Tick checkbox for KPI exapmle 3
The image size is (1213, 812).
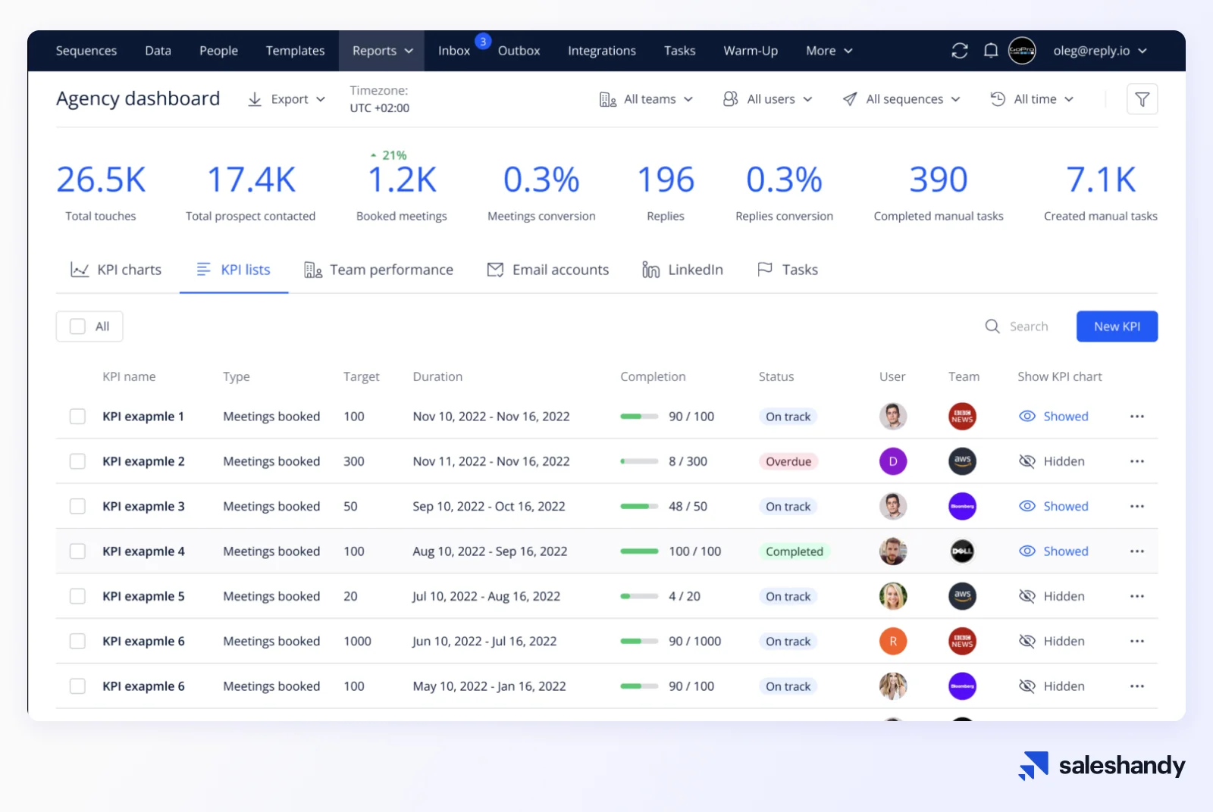77,506
